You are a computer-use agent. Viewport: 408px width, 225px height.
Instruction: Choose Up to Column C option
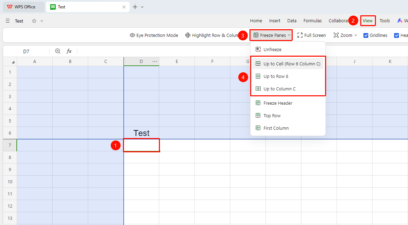[288, 89]
